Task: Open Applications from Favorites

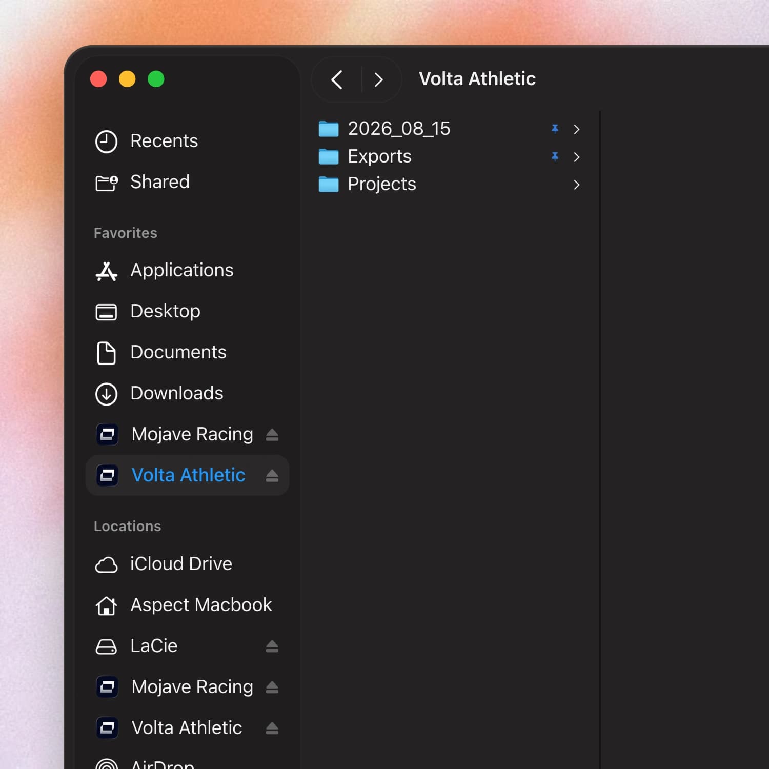Action: [x=188, y=270]
